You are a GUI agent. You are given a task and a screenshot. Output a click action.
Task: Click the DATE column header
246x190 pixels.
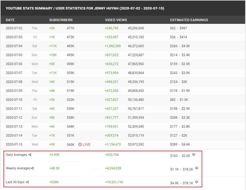(10, 20)
